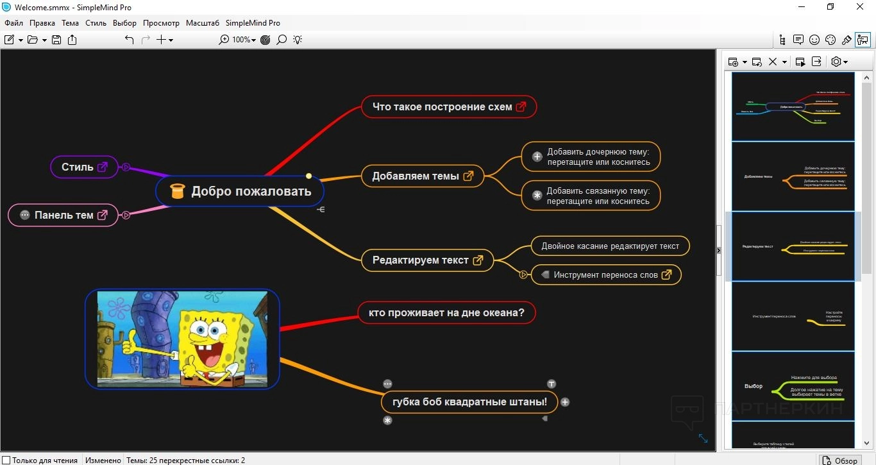The height and width of the screenshot is (465, 876).
Task: Collapse the Инструмент переноса слов branch
Action: click(x=523, y=275)
